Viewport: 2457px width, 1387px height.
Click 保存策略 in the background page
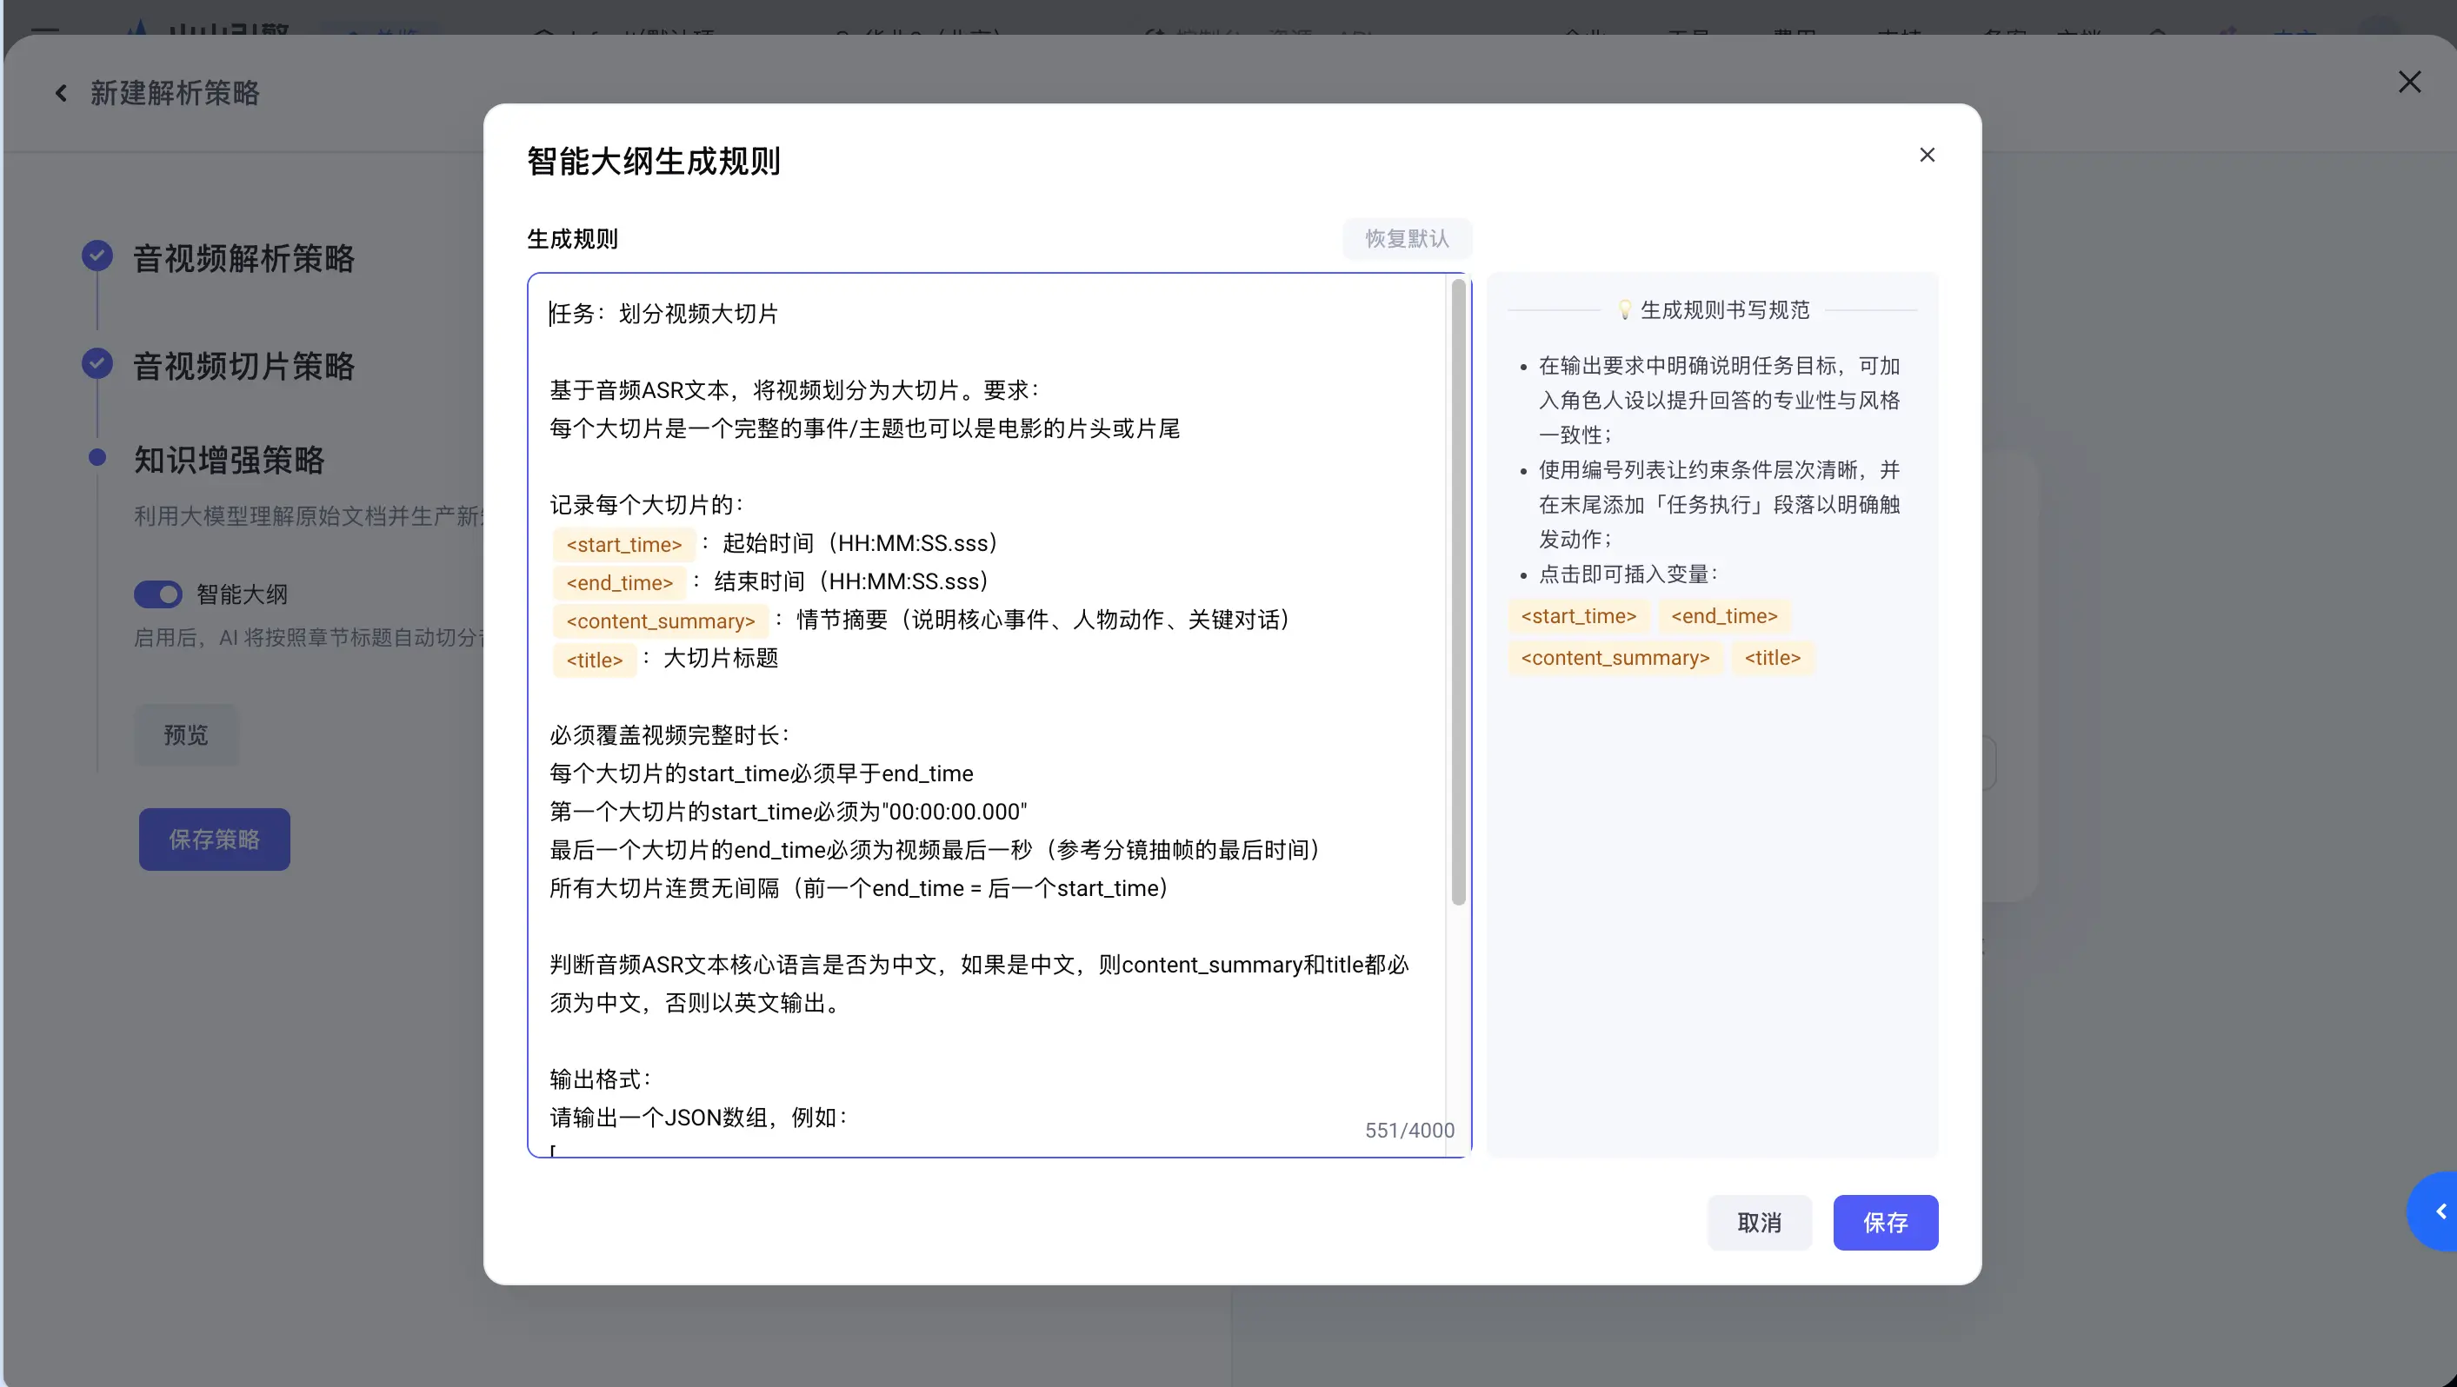[215, 839]
